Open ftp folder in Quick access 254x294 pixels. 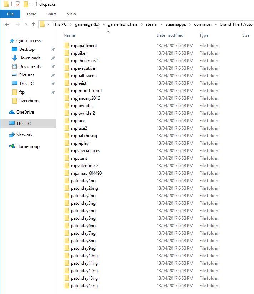(x=22, y=92)
